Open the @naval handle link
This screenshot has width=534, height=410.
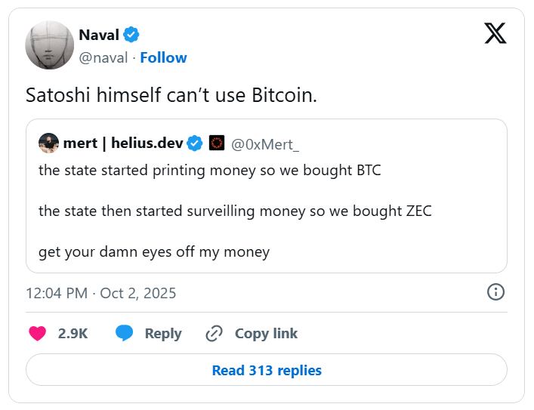click(103, 58)
